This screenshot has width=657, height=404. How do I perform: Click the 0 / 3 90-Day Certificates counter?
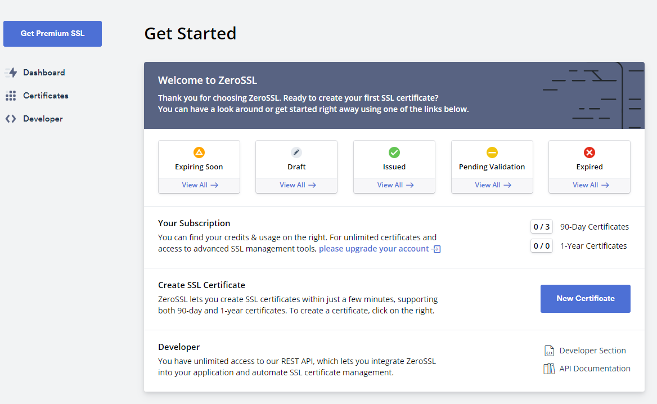[542, 227]
